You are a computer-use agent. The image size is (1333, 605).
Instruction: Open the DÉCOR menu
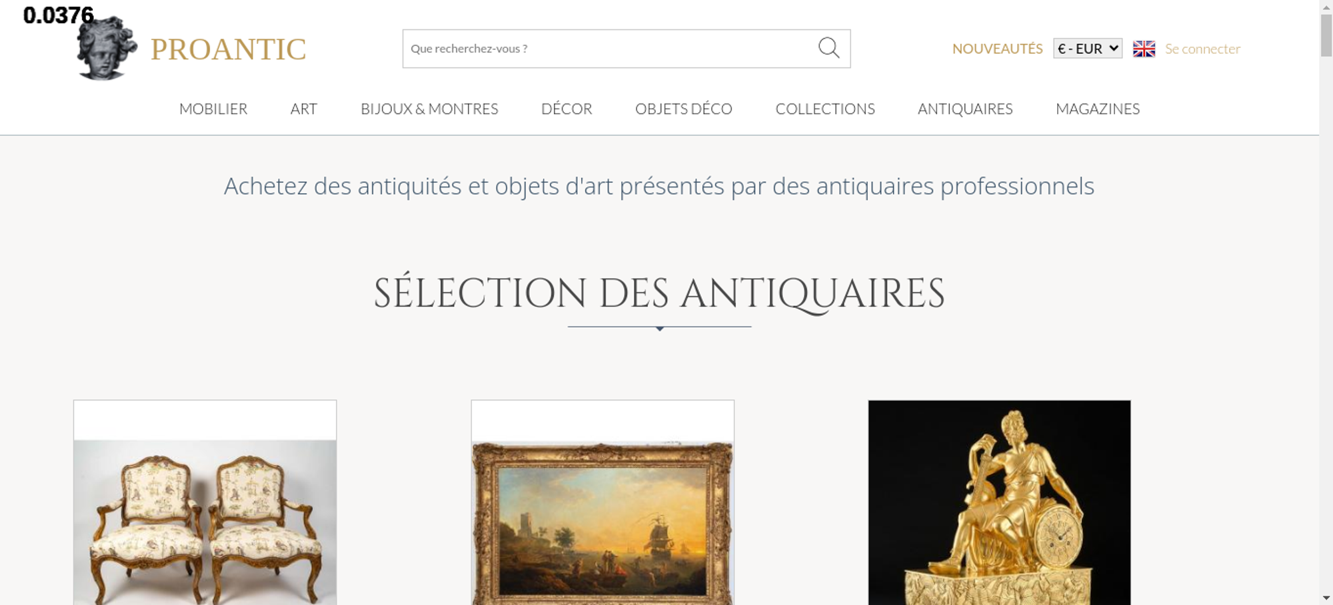coord(567,109)
